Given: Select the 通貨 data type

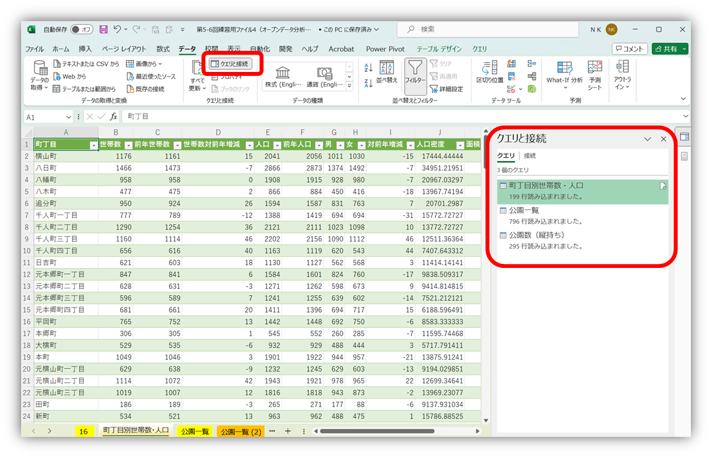Looking at the screenshot, I should coord(325,76).
